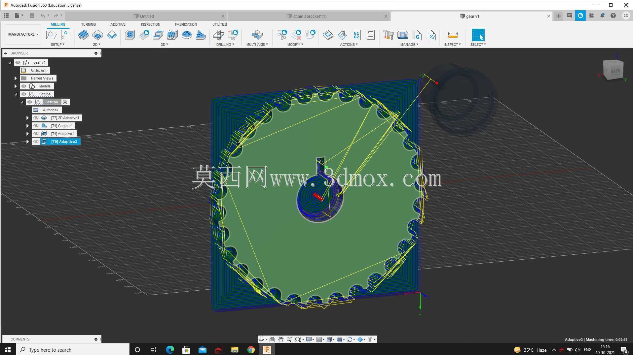Expand the [T7] 2D Adaptive1 operation
633x355 pixels.
(x=27, y=118)
